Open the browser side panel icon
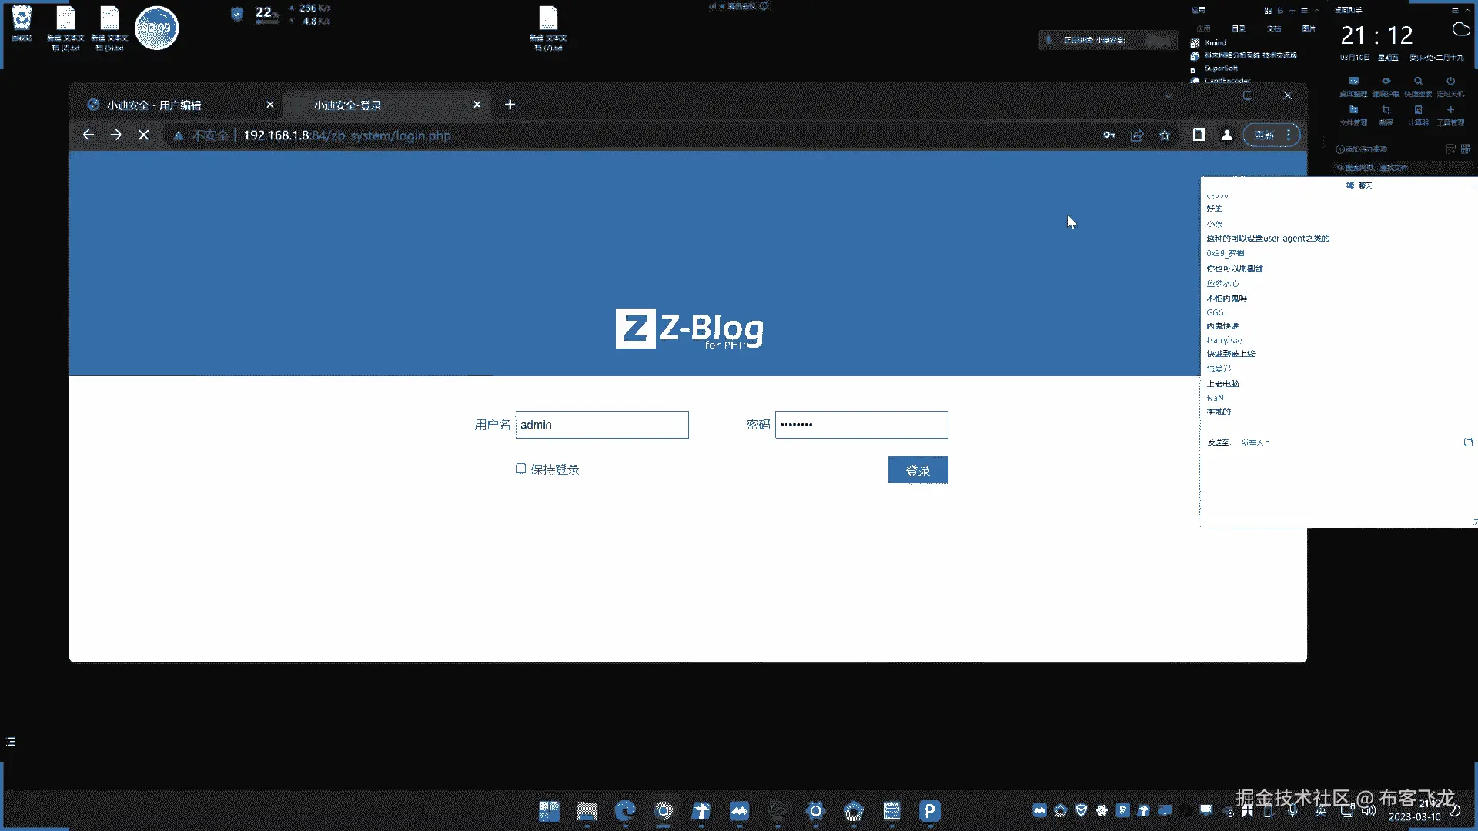Image resolution: width=1478 pixels, height=831 pixels. coord(1199,135)
